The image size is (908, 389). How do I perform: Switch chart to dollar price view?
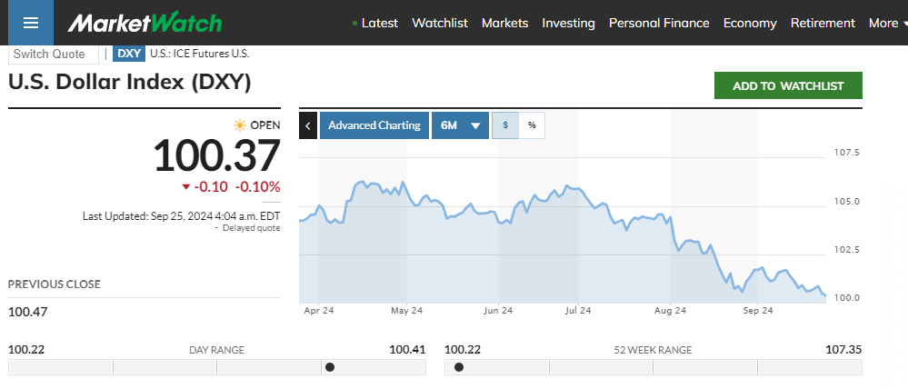tap(504, 125)
